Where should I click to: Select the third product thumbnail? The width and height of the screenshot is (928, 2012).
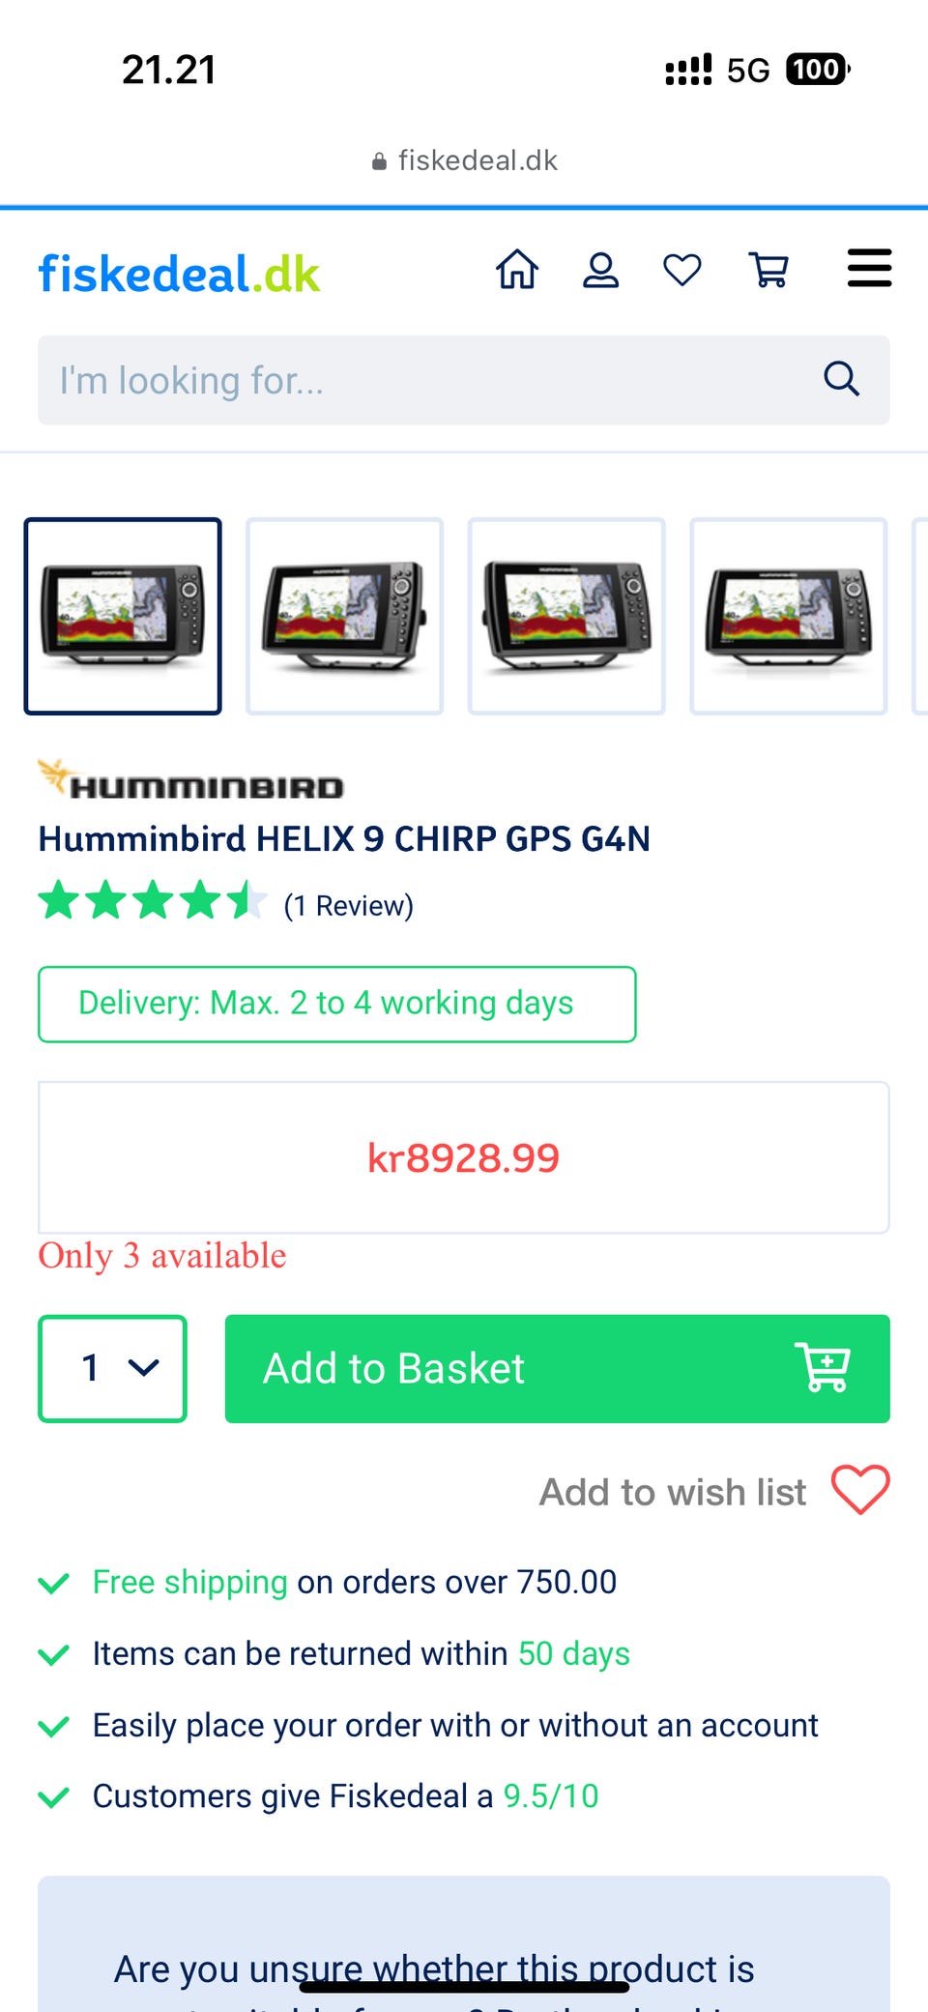point(566,616)
